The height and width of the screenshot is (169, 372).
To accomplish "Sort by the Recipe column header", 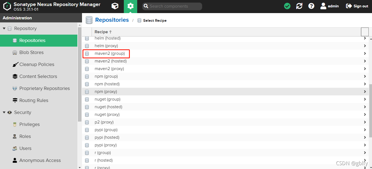I will (x=103, y=32).
